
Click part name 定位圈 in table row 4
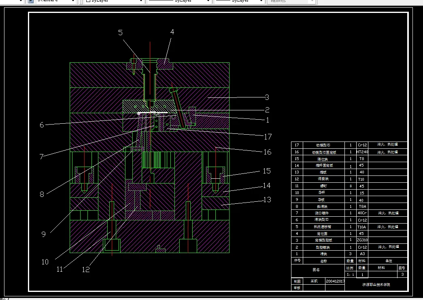323,234
